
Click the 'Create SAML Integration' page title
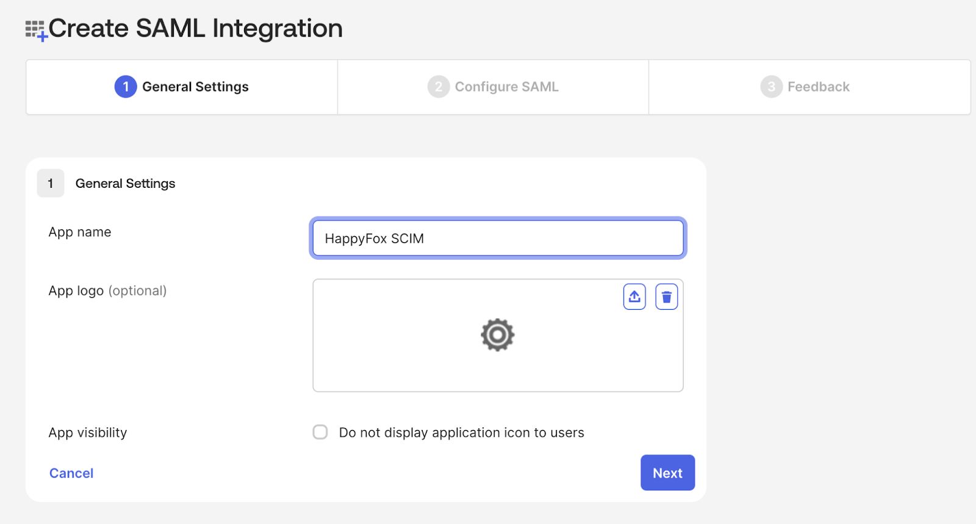coord(195,29)
